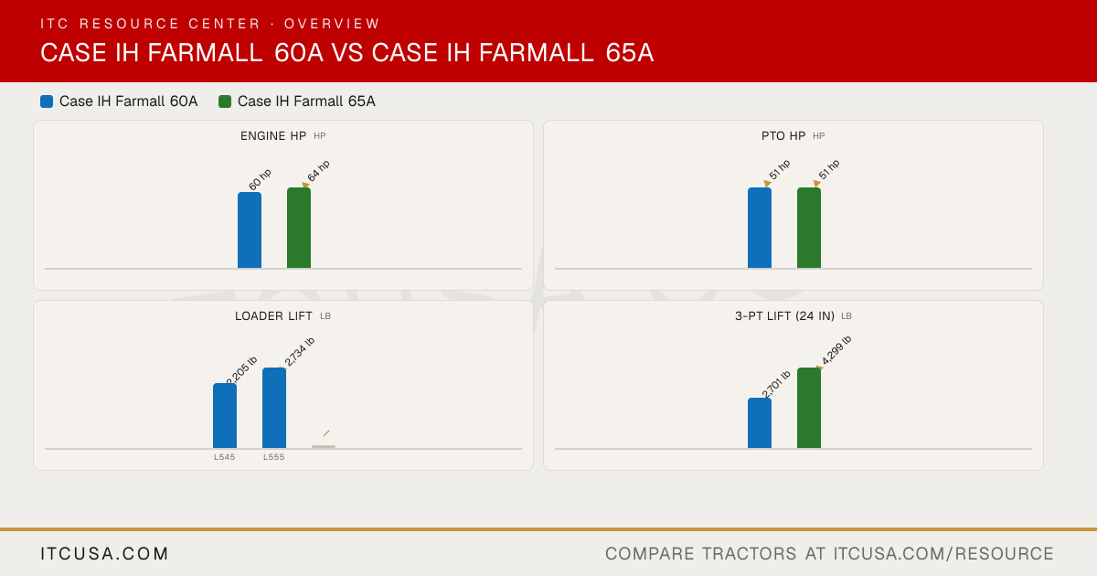Click the 2,701 lb 3-PT lift bar
Image resolution: width=1097 pixels, height=576 pixels.
pyautogui.click(x=760, y=423)
